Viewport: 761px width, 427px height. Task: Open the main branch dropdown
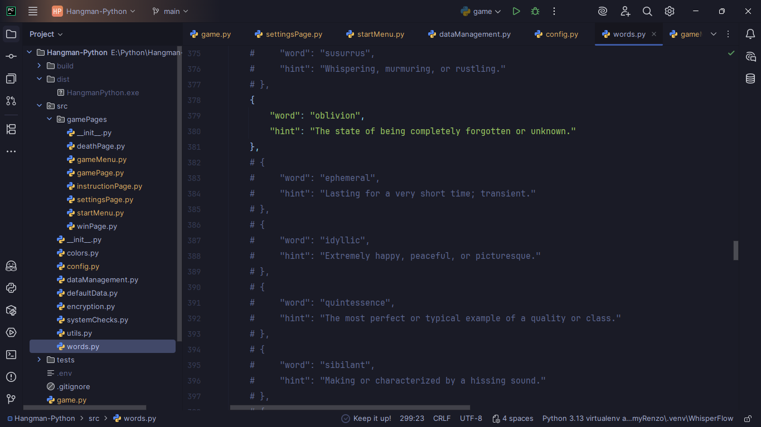(170, 11)
